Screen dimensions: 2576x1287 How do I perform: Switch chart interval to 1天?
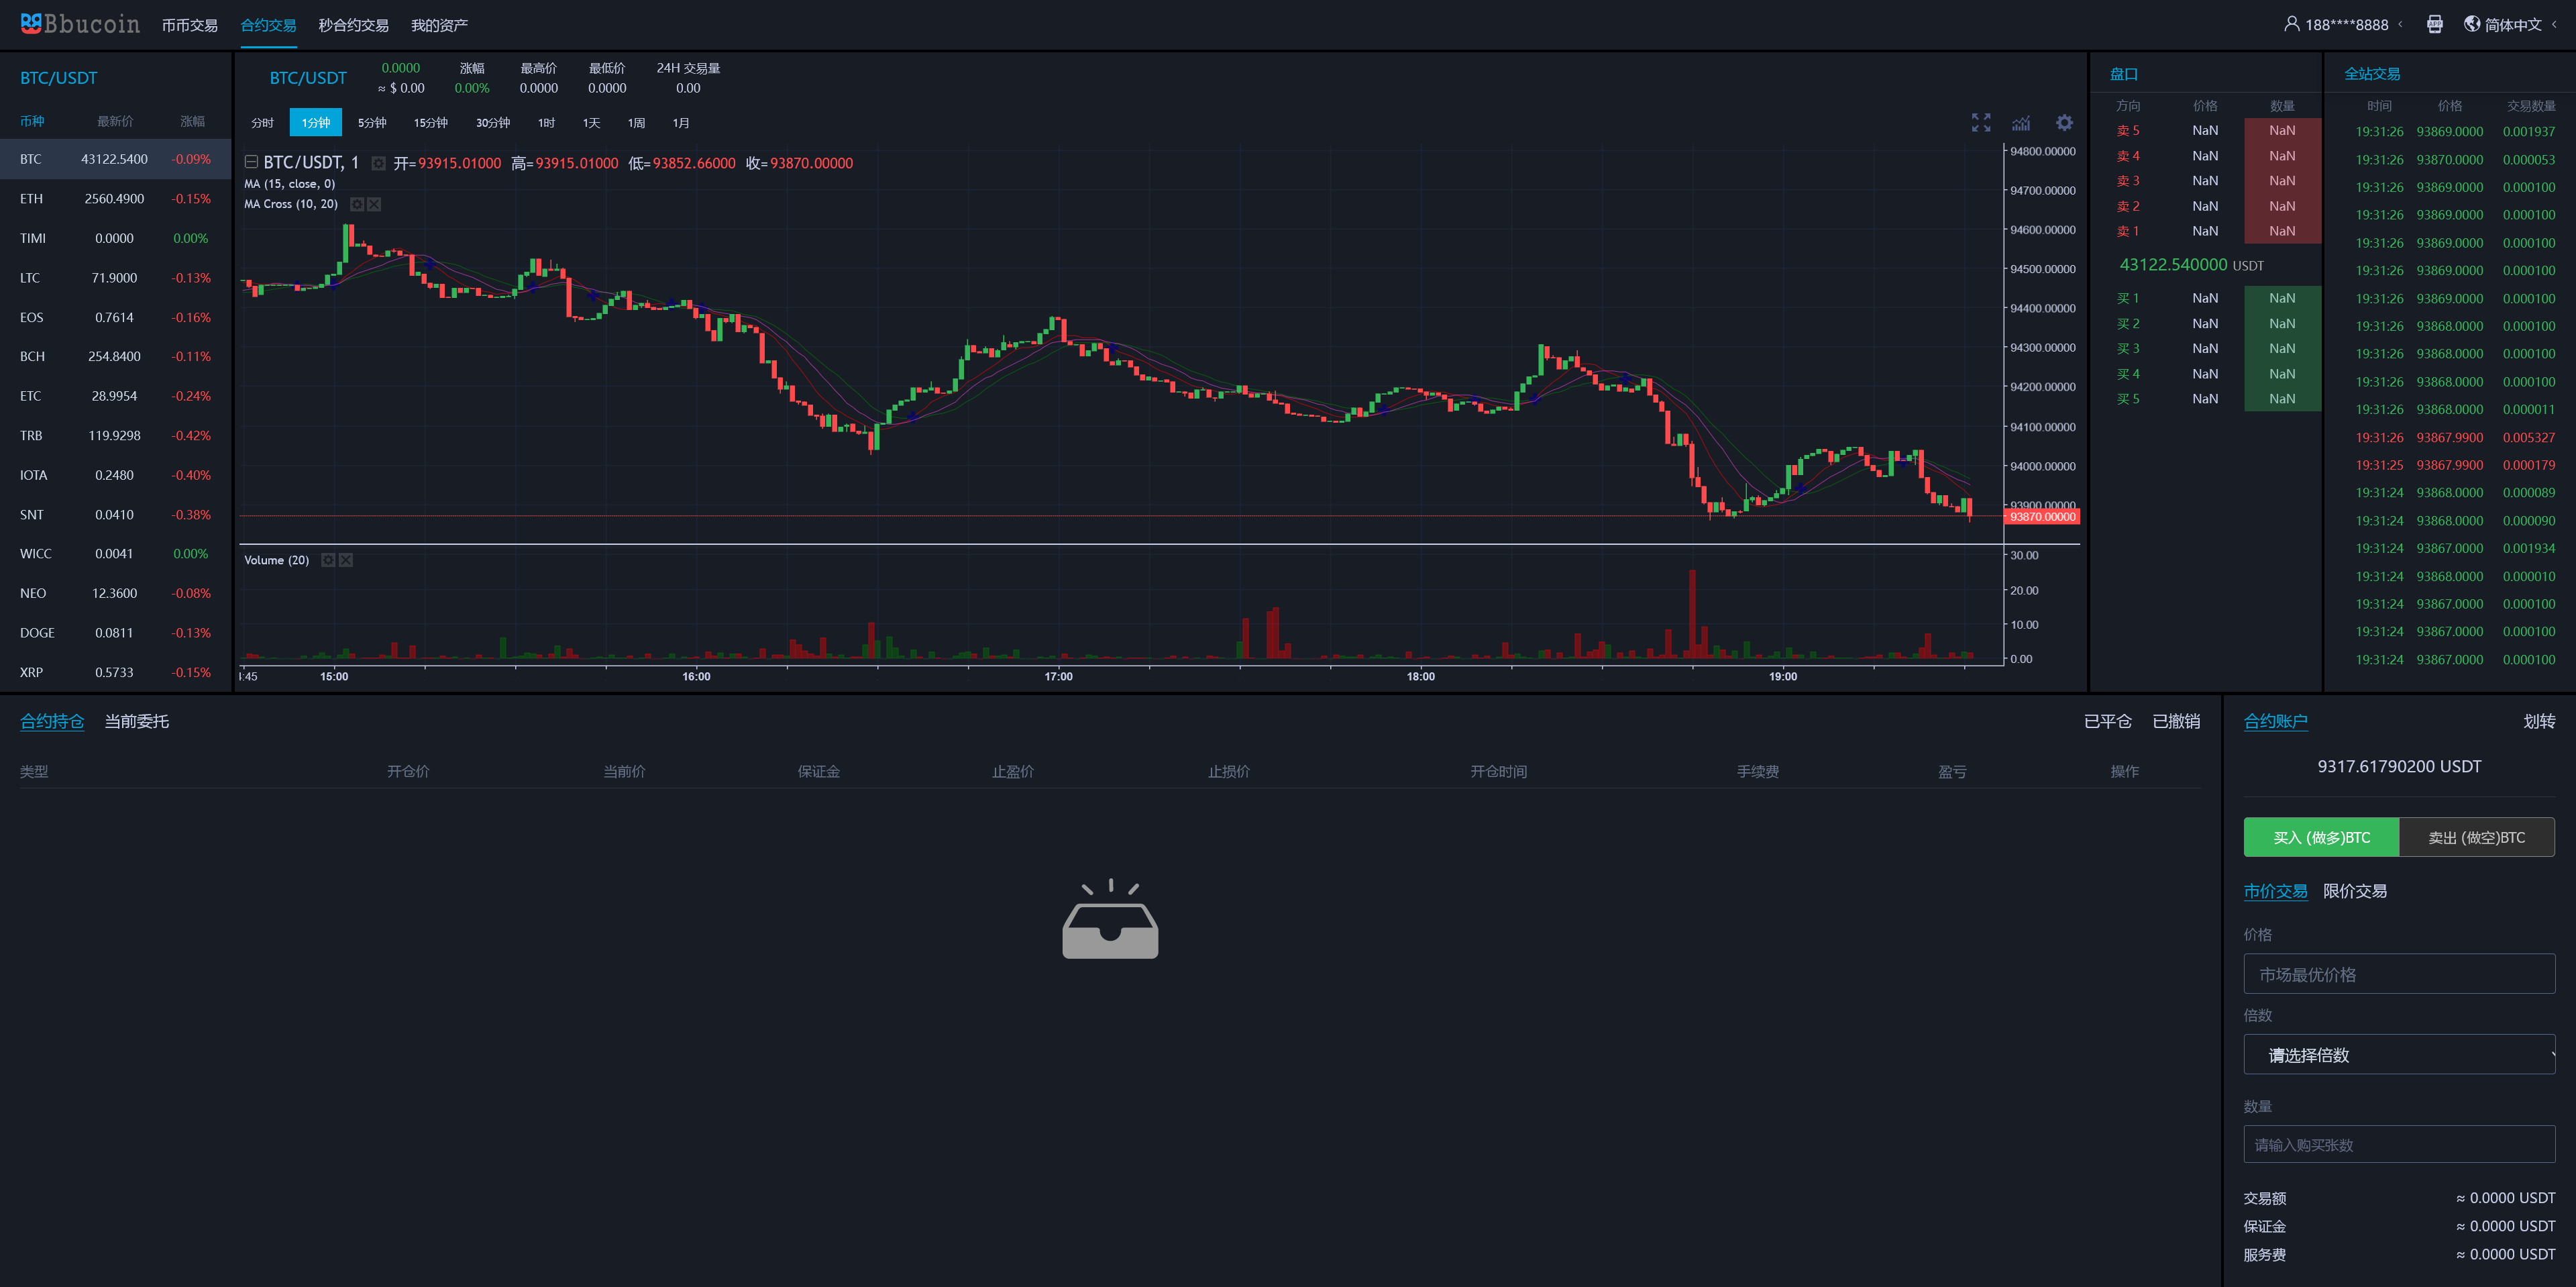(x=591, y=123)
